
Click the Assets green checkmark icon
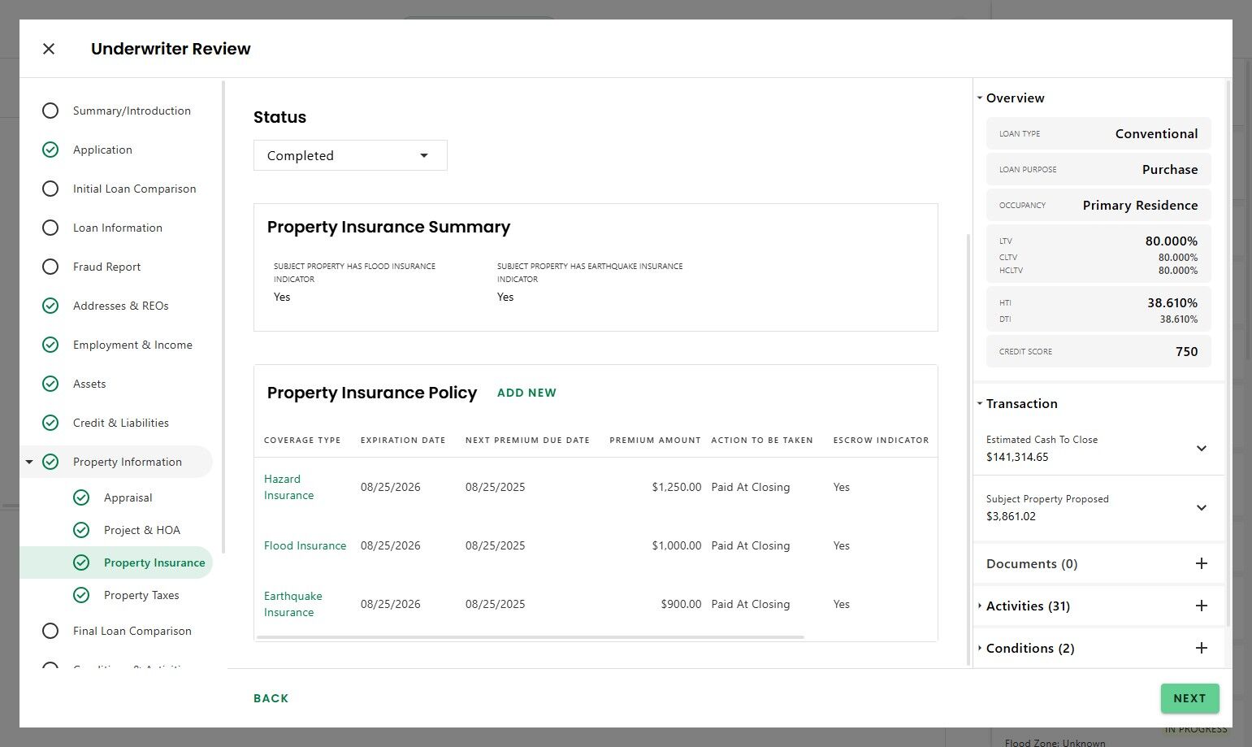[x=50, y=384]
